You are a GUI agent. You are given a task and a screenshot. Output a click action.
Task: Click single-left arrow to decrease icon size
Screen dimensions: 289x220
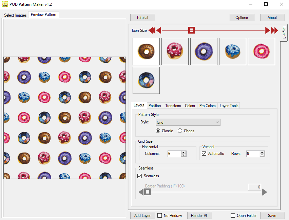tap(159, 31)
